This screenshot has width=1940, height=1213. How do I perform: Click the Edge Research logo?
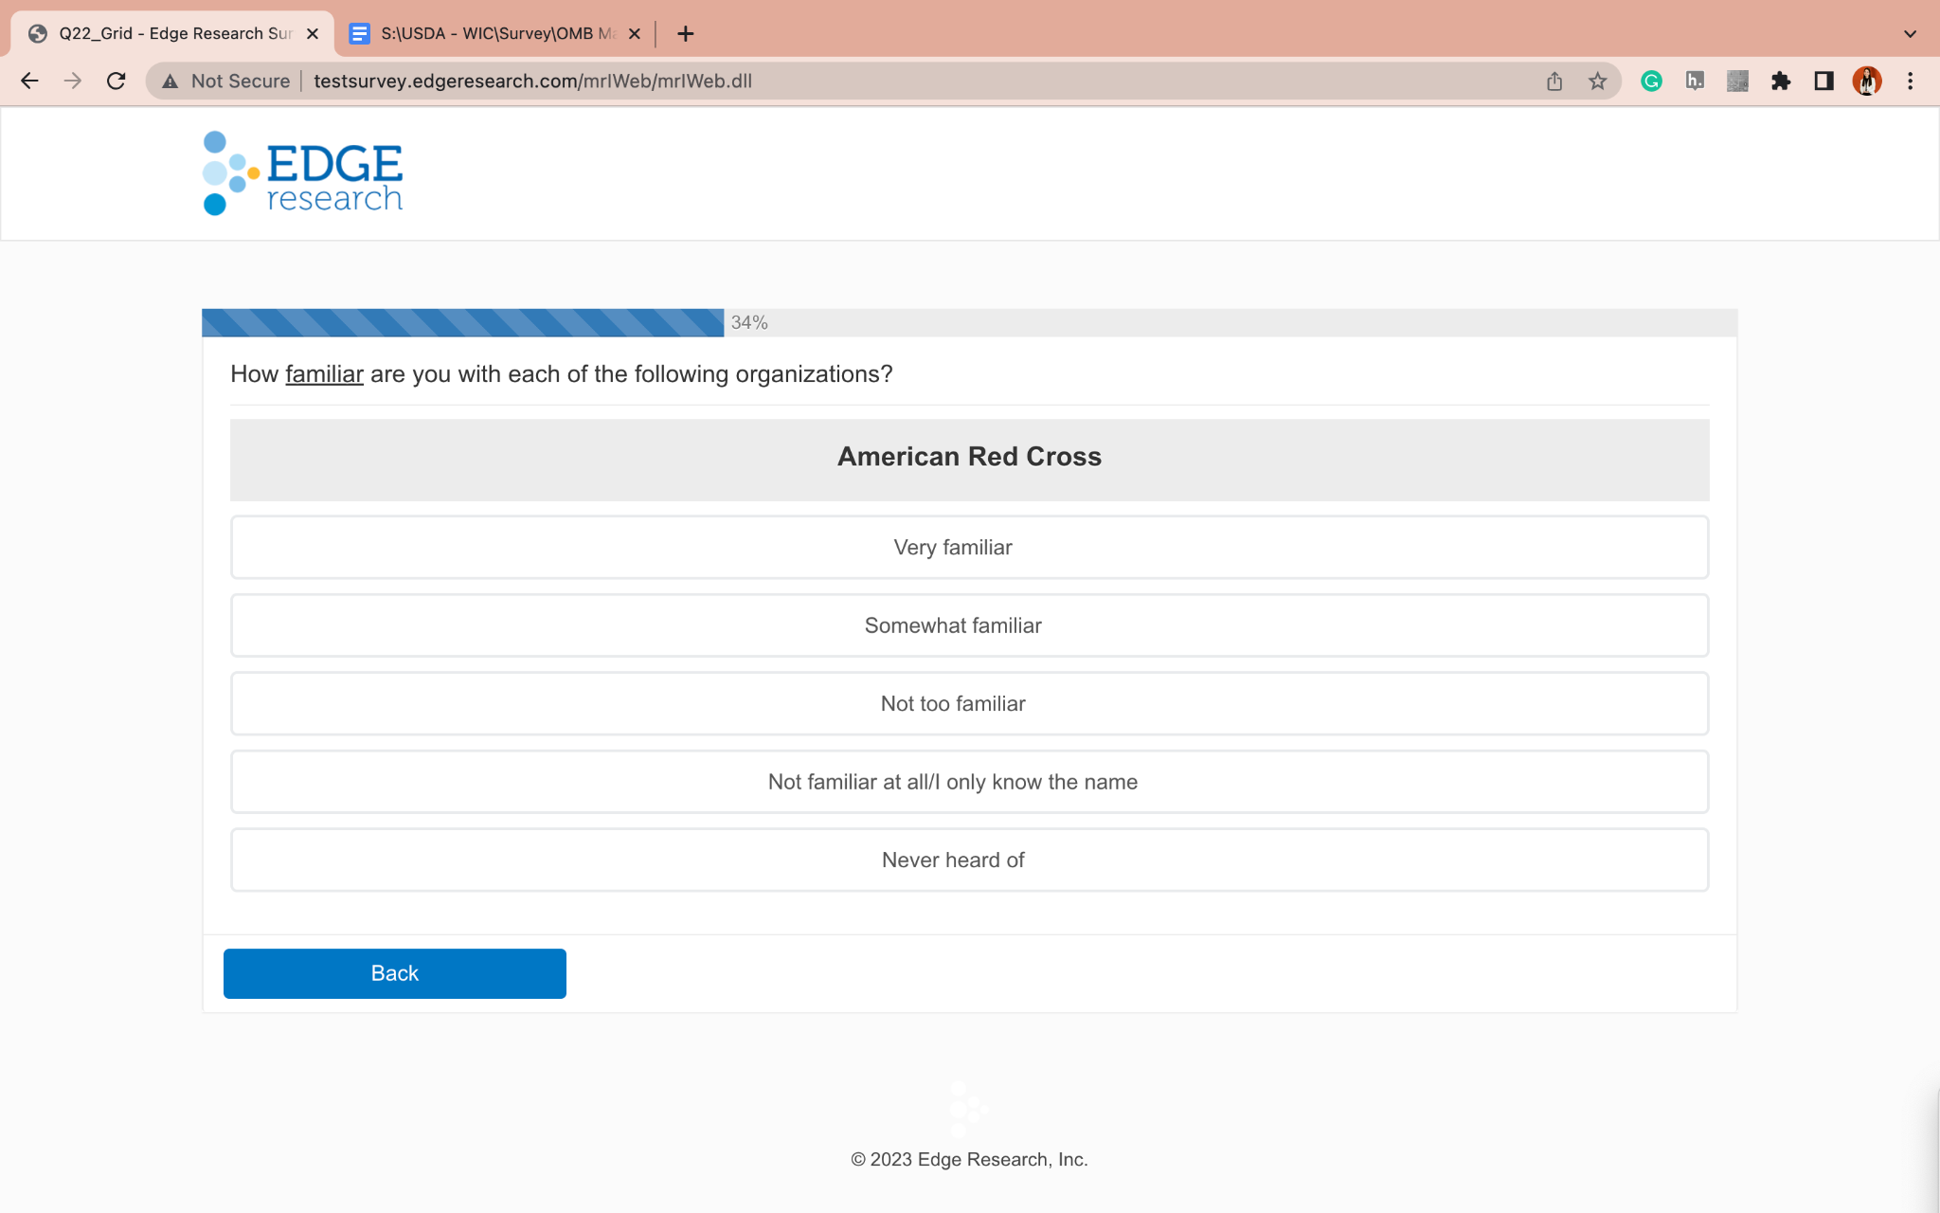(x=303, y=173)
